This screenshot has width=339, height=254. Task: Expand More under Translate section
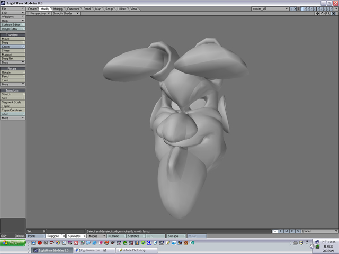coord(13,62)
